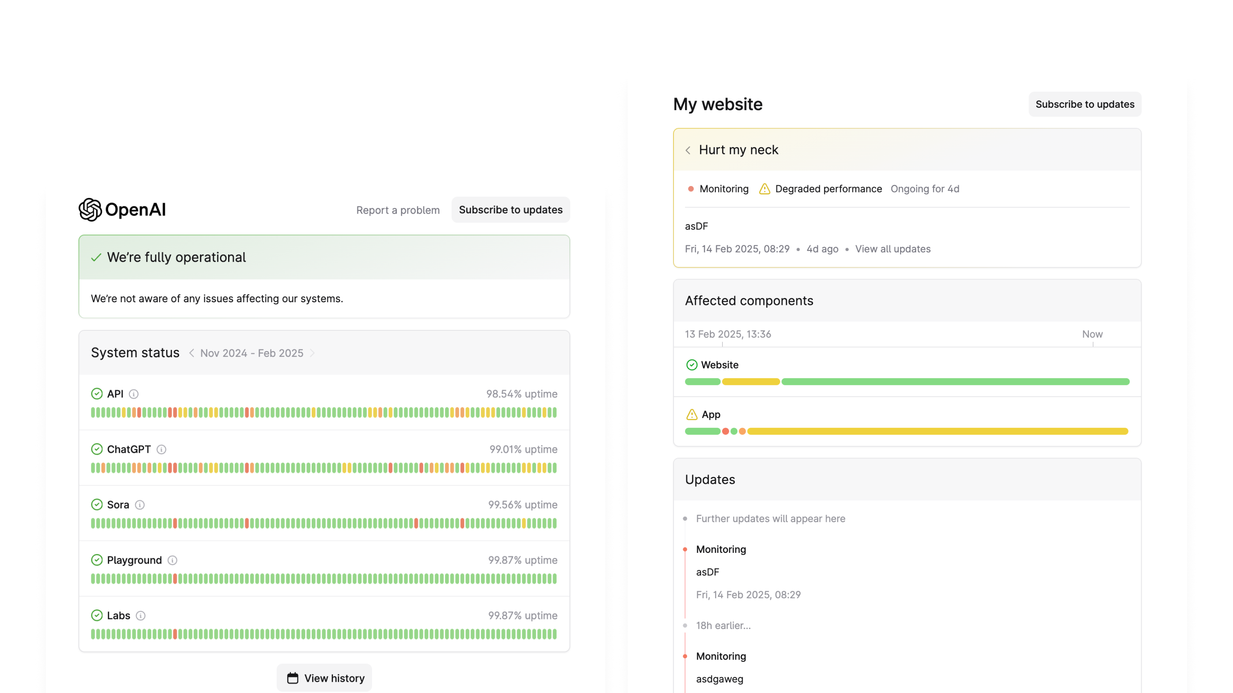Open View all updates

pyautogui.click(x=893, y=249)
